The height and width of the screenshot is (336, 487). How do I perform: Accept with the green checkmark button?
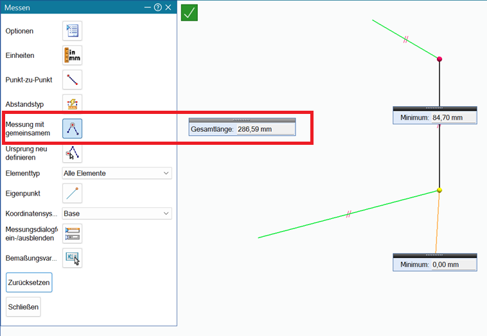point(190,13)
